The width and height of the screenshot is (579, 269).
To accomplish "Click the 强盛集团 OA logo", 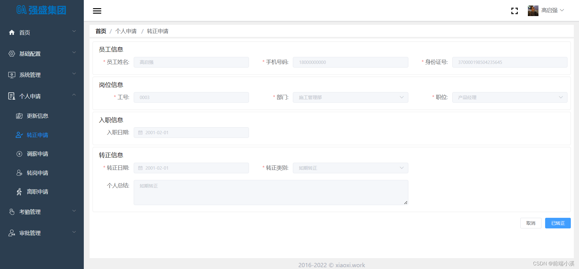I will pos(41,10).
